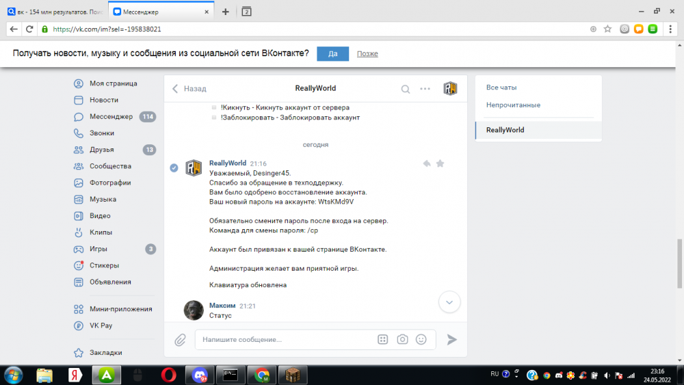Open the bot keyboard icon

[382, 340]
